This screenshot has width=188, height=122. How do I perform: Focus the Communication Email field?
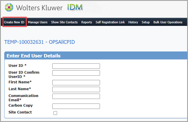tap(76, 96)
